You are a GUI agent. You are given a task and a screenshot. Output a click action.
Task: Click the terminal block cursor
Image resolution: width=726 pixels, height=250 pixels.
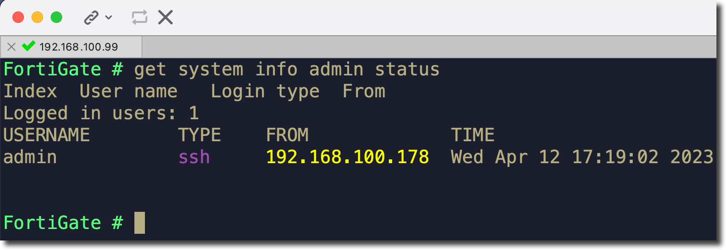click(x=139, y=223)
